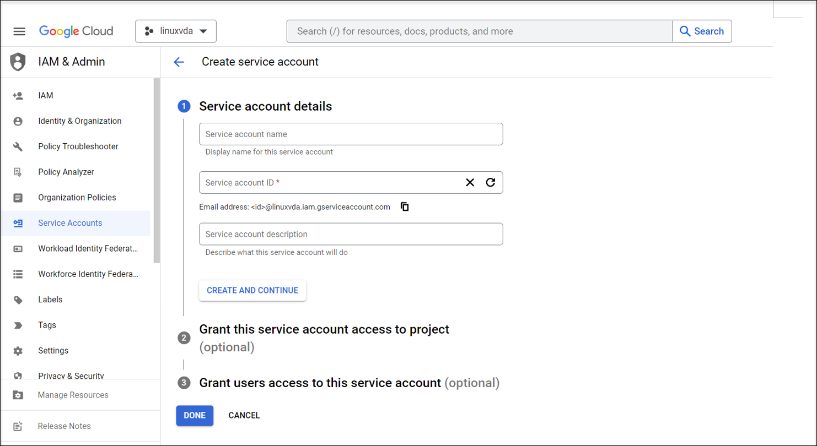Viewport: 817px width, 446px height.
Task: Click the DONE button
Action: click(195, 416)
